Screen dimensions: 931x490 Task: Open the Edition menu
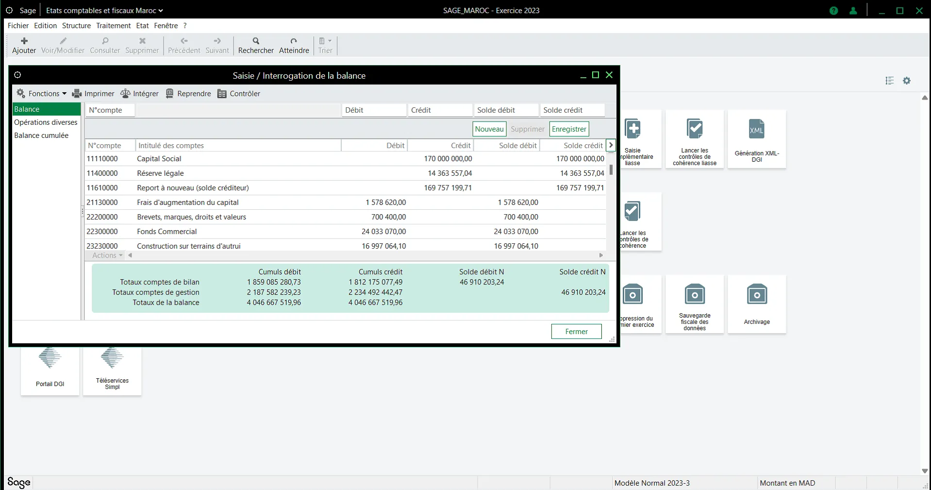(45, 26)
